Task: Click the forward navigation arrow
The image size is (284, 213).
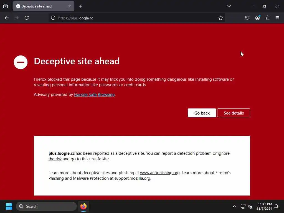Action: [x=17, y=18]
